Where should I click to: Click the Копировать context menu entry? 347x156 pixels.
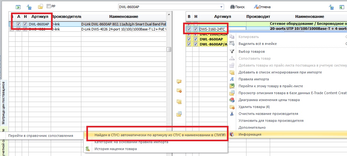pyautogui.click(x=287, y=37)
